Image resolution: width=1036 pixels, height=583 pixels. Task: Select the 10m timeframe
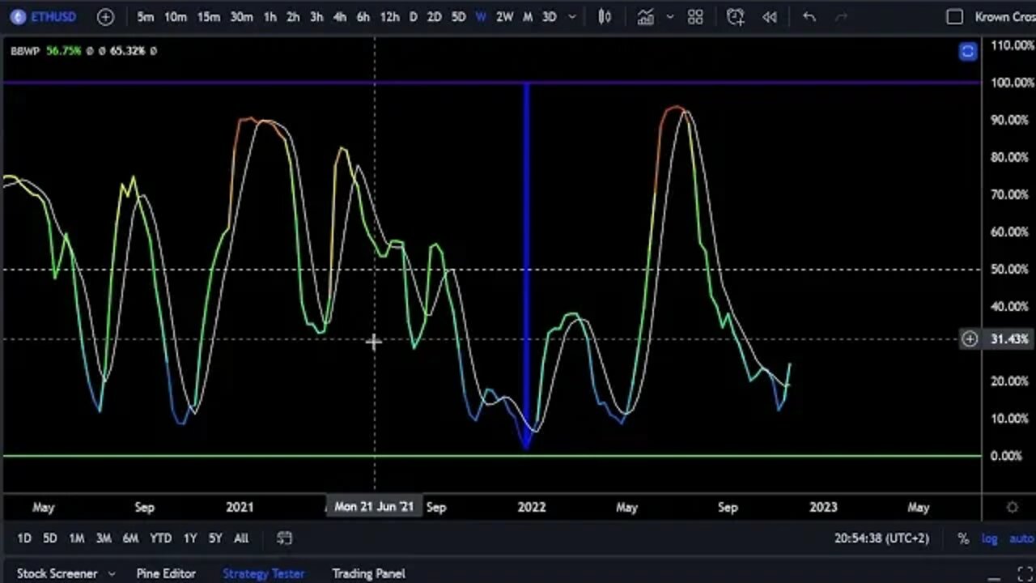pyautogui.click(x=176, y=16)
